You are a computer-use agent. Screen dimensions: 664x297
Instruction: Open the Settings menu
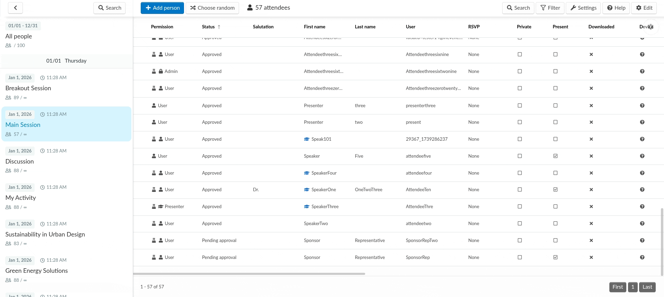tap(583, 8)
